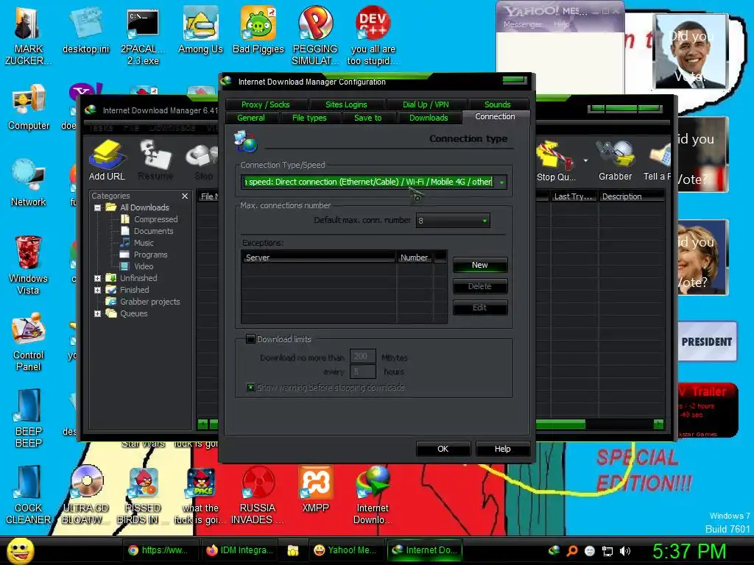Select the desktop.ini file icon

click(85, 29)
